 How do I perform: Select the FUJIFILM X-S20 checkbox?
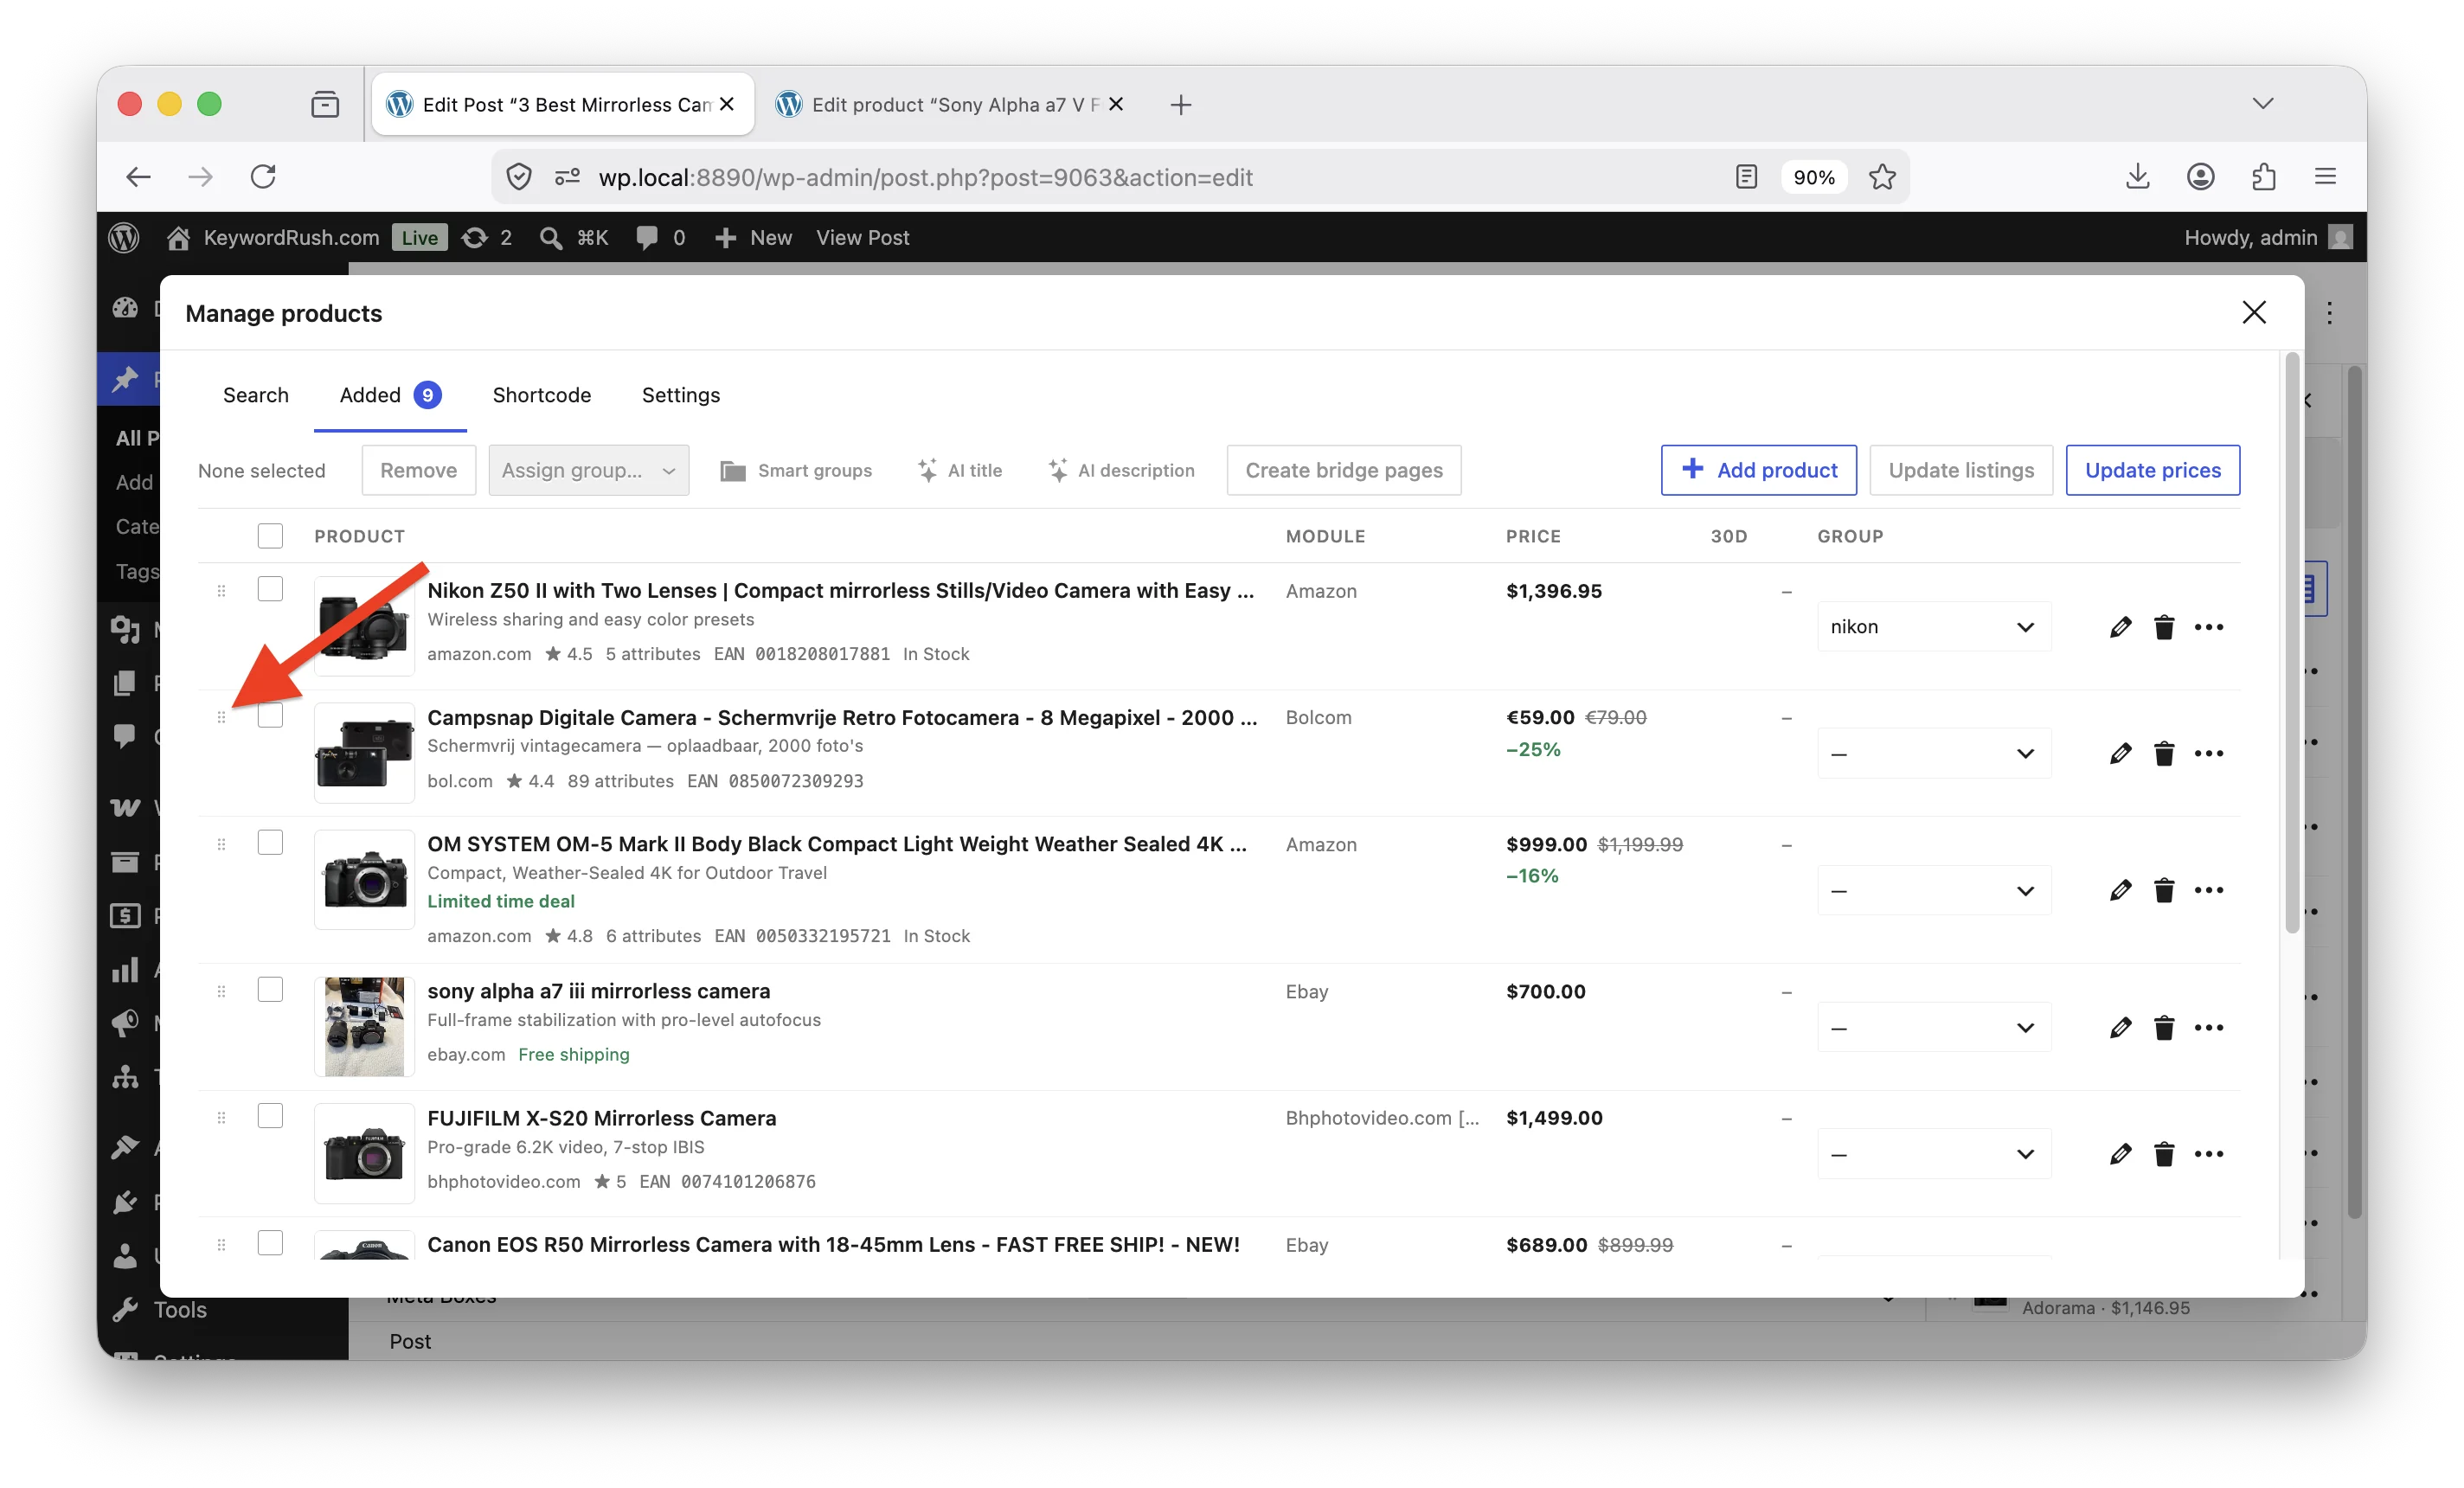tap(270, 1116)
